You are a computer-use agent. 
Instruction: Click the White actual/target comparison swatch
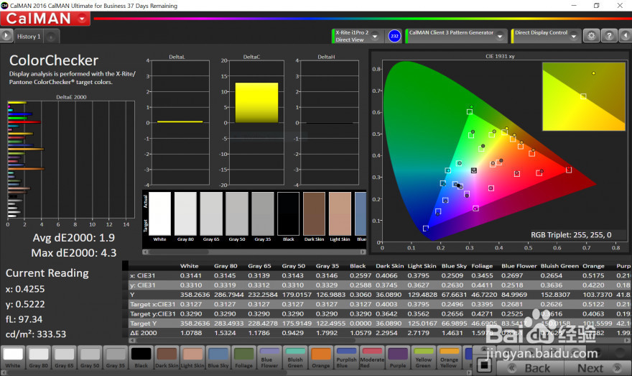point(159,214)
